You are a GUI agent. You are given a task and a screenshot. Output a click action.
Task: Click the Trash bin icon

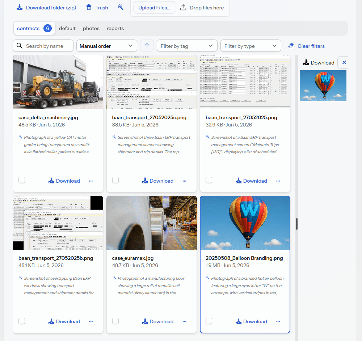tap(89, 8)
